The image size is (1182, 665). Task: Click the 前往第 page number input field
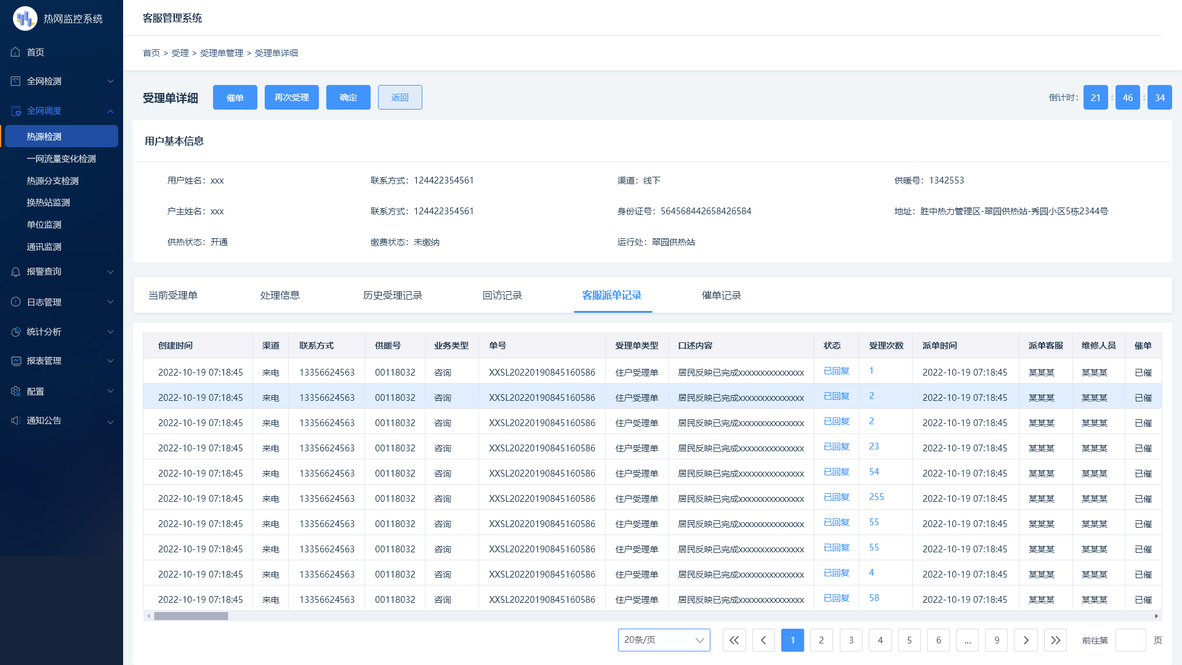(1131, 640)
